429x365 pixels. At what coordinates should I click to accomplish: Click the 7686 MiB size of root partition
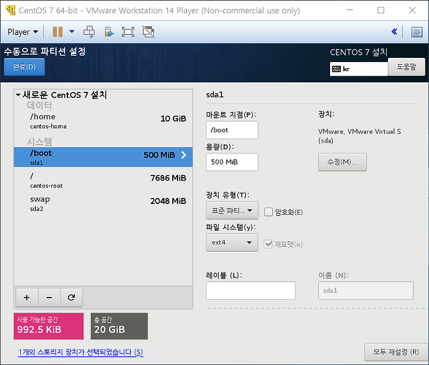point(168,178)
